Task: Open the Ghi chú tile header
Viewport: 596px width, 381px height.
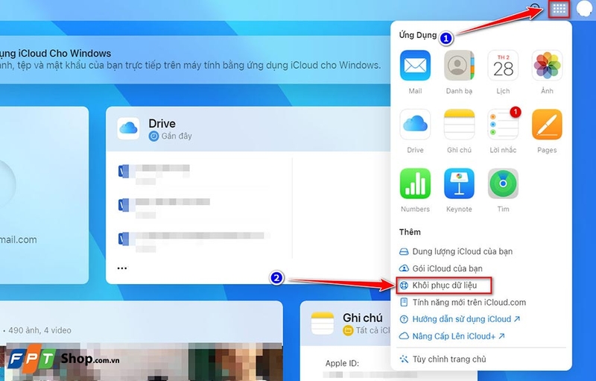Action: click(x=345, y=323)
